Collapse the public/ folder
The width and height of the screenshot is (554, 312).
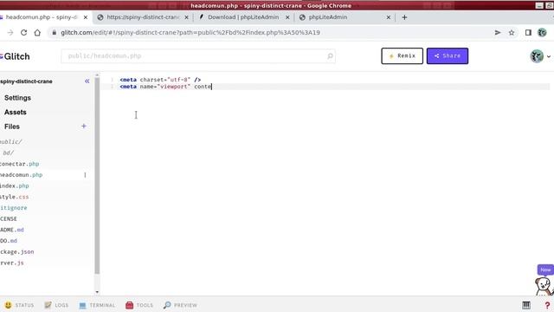coord(11,141)
